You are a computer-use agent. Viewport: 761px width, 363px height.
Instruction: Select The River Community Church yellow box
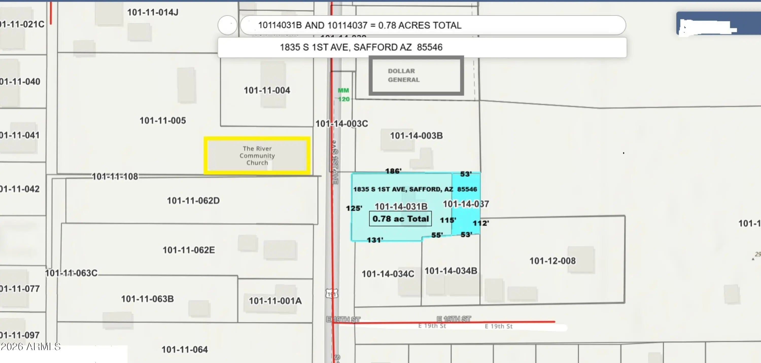[257, 156]
